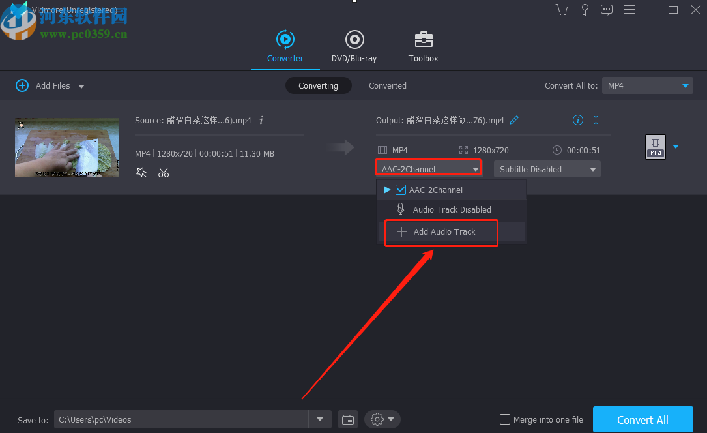Viewport: 707px width, 433px height.
Task: Open the feedback message icon
Action: (x=606, y=10)
